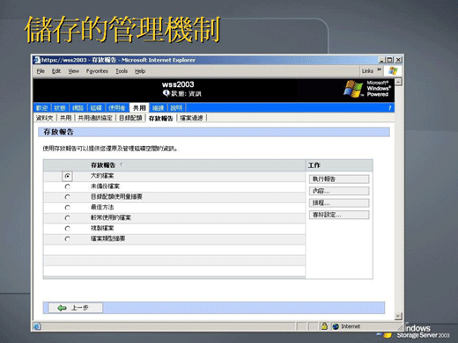Click the 喜好設定... button
Image resolution: width=458 pixels, height=343 pixels.
pos(339,215)
